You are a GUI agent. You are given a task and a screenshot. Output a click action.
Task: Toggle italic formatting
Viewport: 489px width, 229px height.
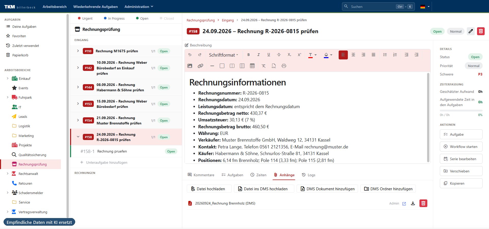pos(258,55)
